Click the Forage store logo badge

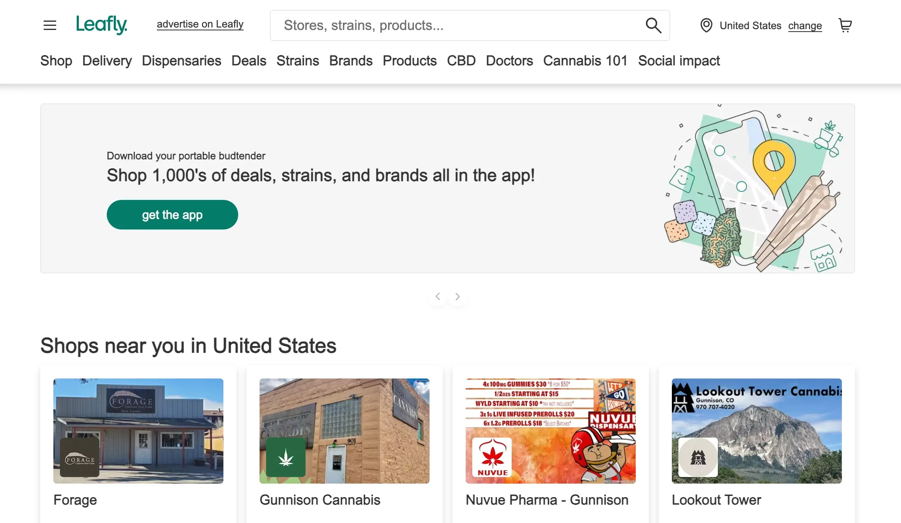point(80,457)
